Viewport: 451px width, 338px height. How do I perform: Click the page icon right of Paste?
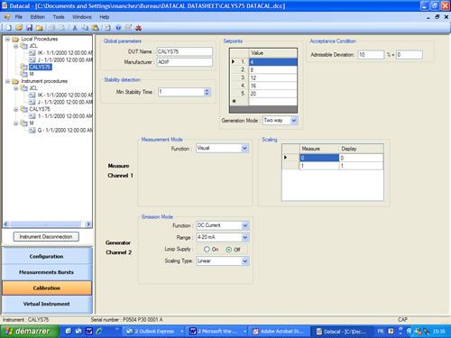click(107, 28)
